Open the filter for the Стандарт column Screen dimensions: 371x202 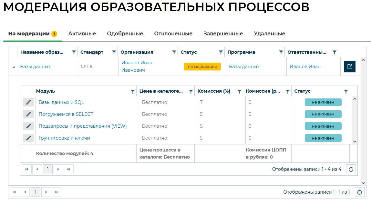(114, 52)
